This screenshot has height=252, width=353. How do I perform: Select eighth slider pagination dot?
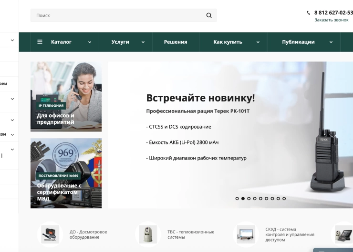[x=278, y=199]
